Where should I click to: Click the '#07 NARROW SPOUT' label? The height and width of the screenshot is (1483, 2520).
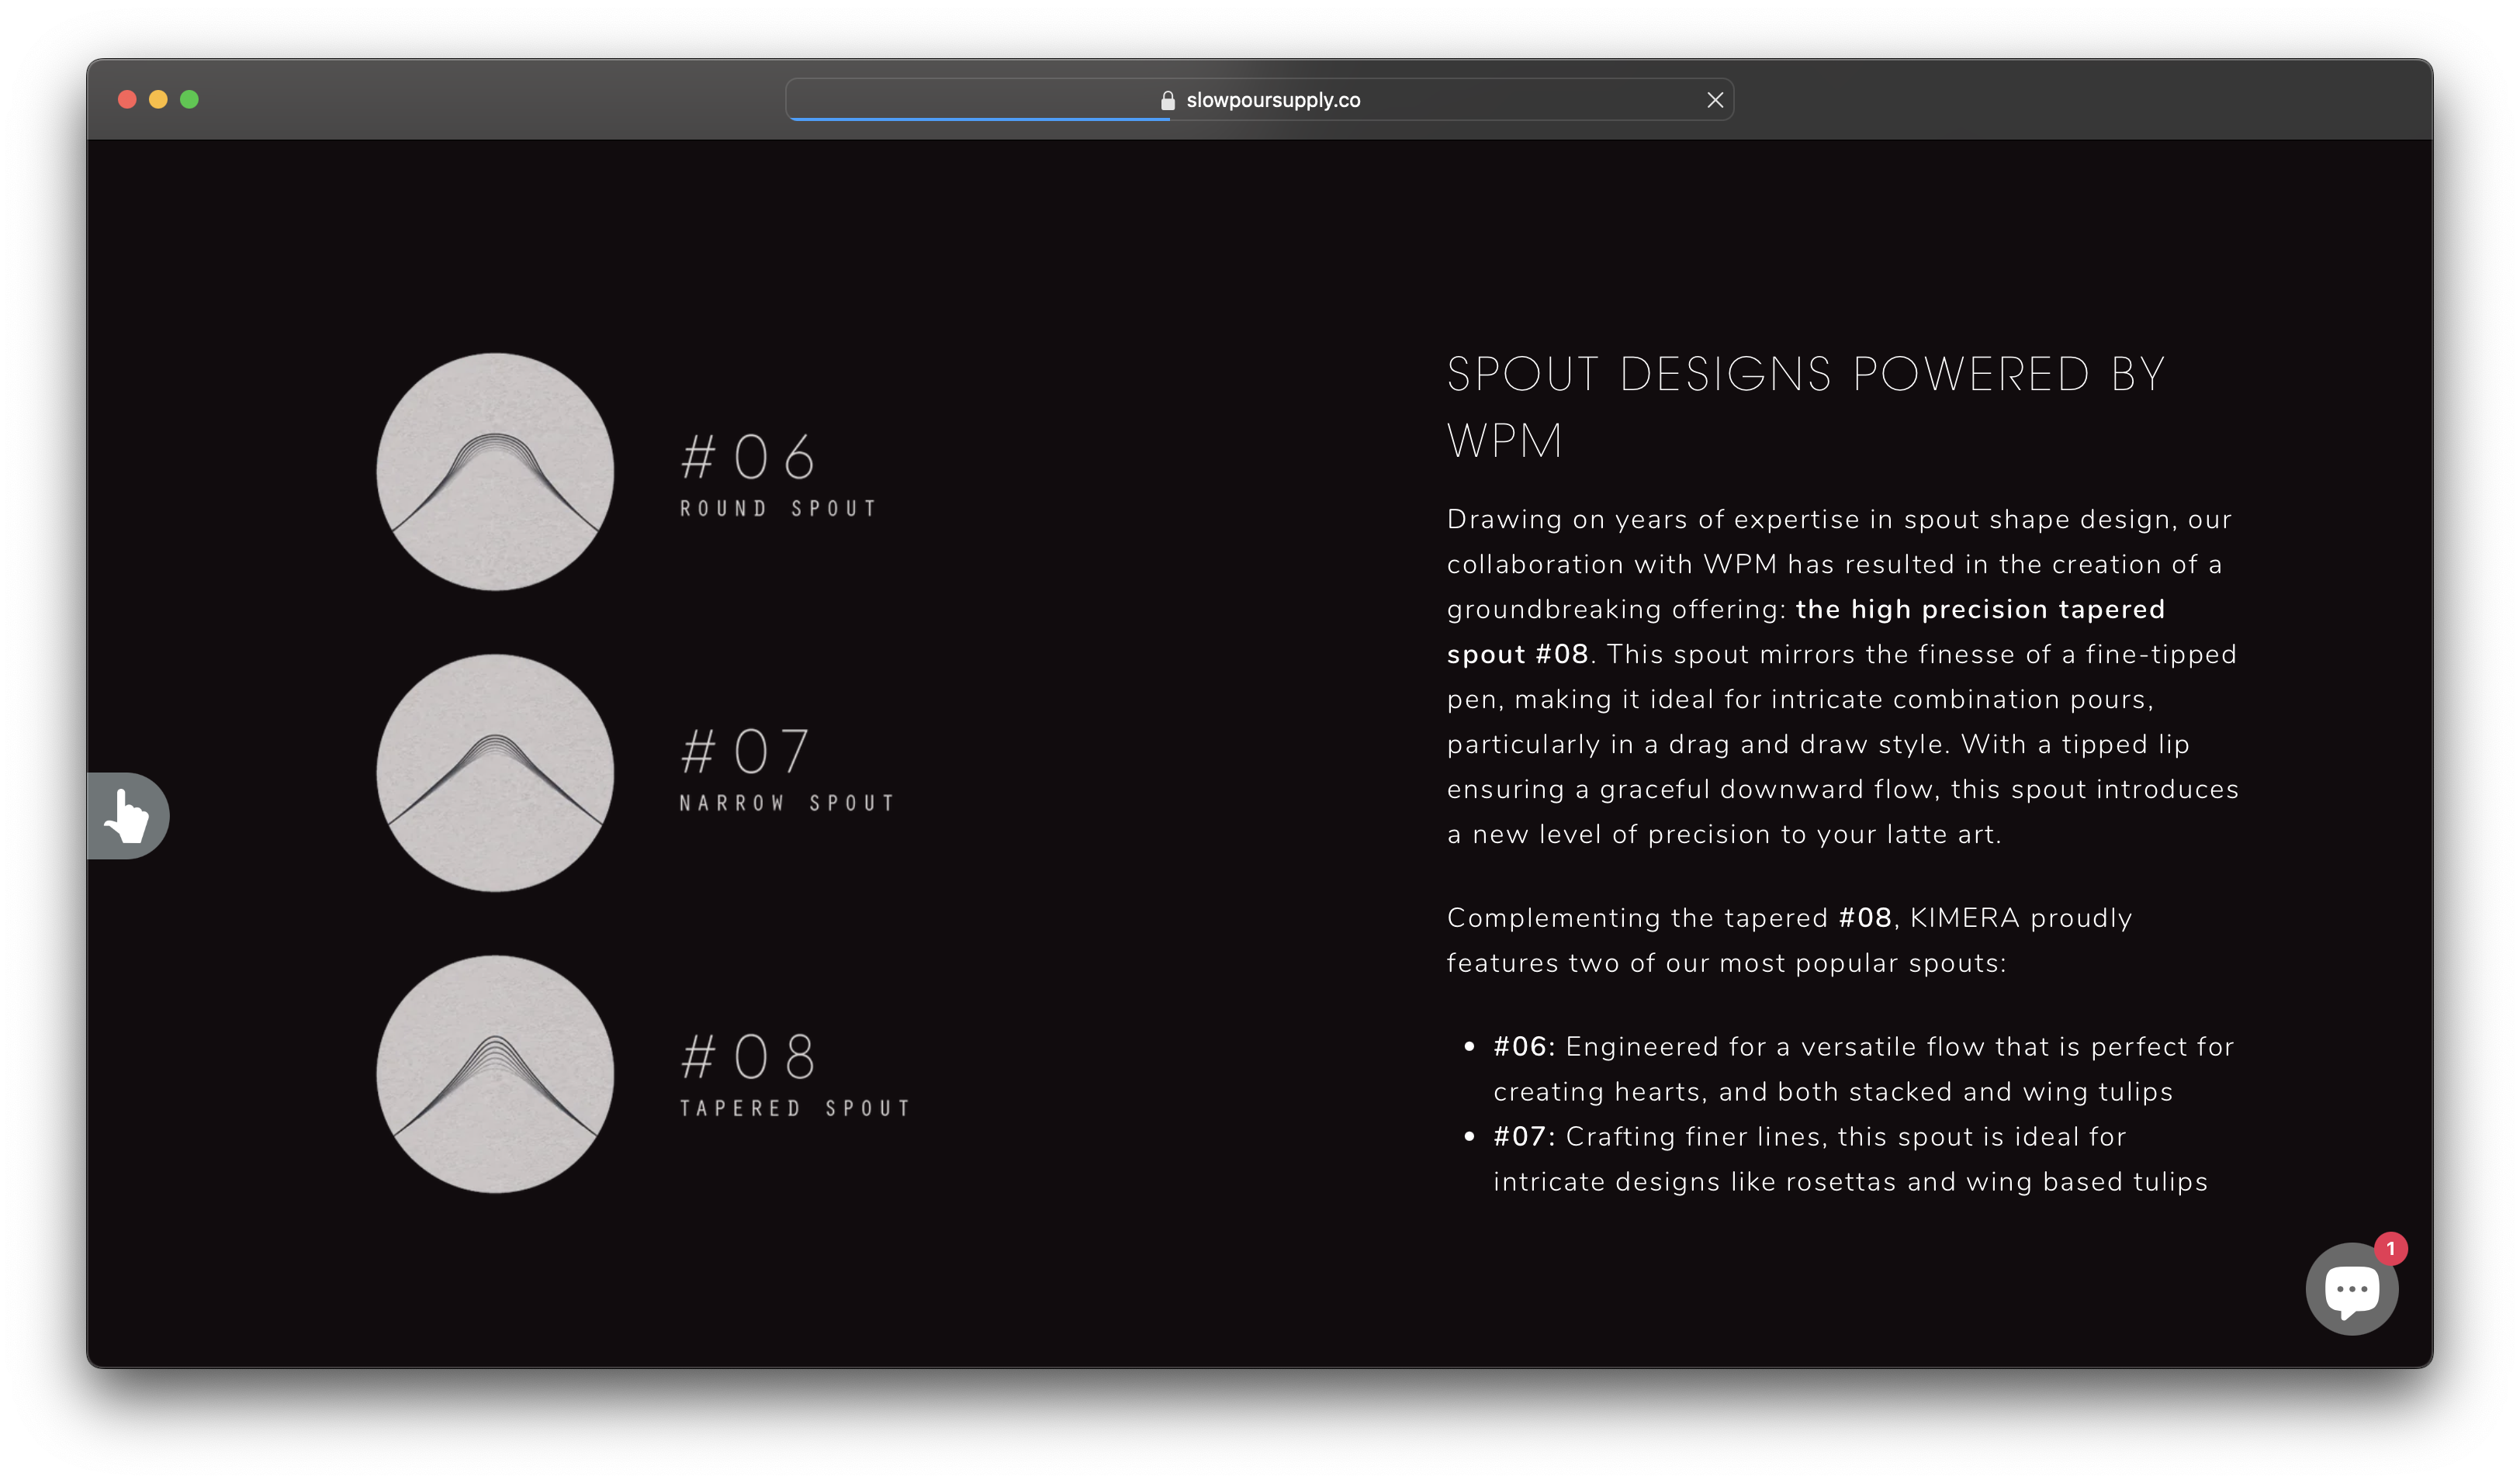tap(786, 768)
